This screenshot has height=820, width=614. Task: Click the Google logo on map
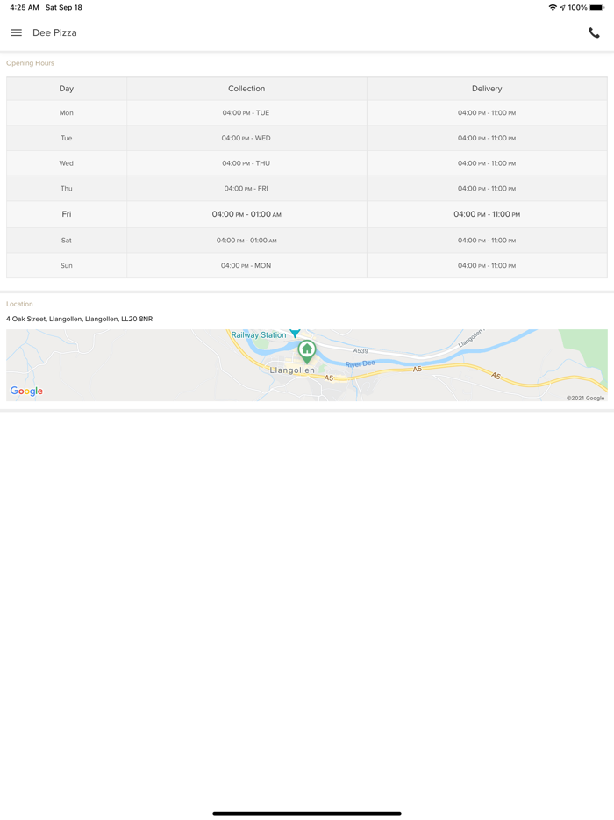(x=26, y=392)
